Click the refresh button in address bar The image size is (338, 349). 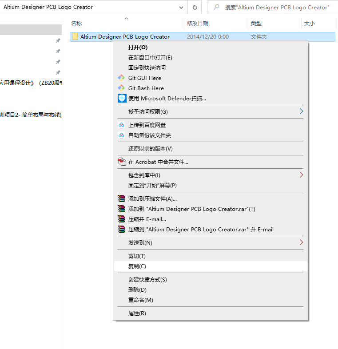195,7
